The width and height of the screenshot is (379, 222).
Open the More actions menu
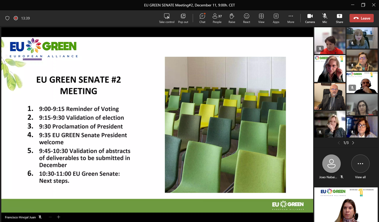(x=290, y=18)
